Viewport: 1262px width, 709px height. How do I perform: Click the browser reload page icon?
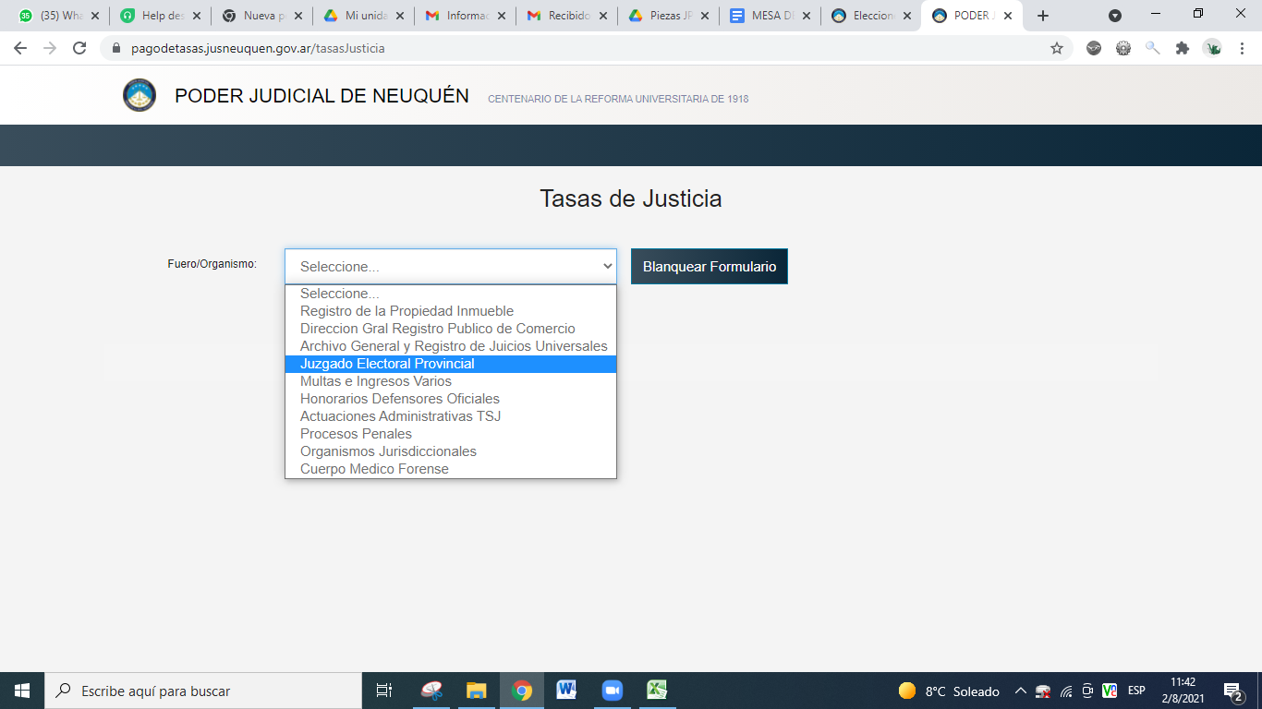79,48
